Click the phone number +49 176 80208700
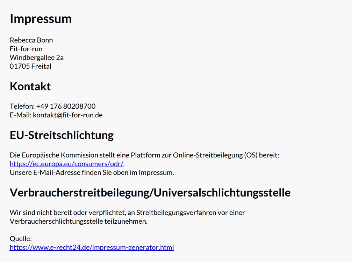The height and width of the screenshot is (262, 352). 66,106
